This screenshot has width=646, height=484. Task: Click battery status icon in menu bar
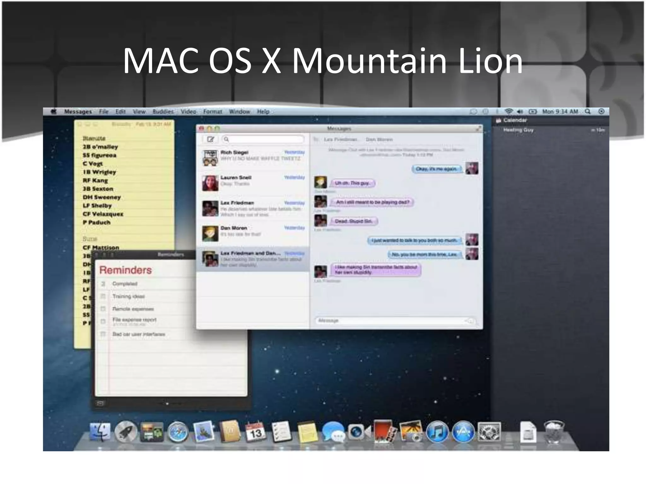[532, 111]
